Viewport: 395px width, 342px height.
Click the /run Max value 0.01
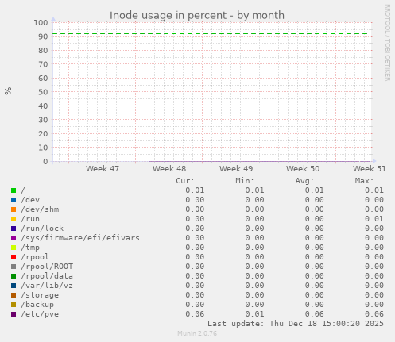[374, 219]
